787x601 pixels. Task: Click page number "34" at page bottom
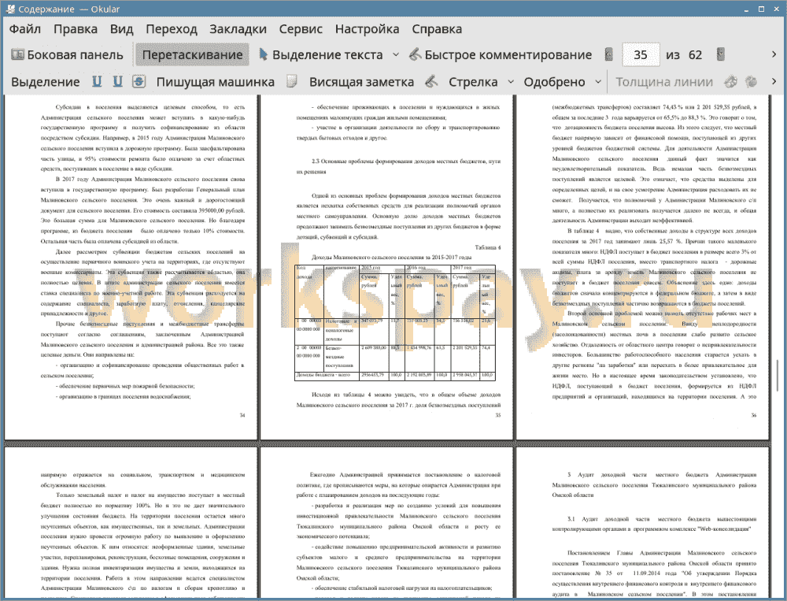pos(242,415)
